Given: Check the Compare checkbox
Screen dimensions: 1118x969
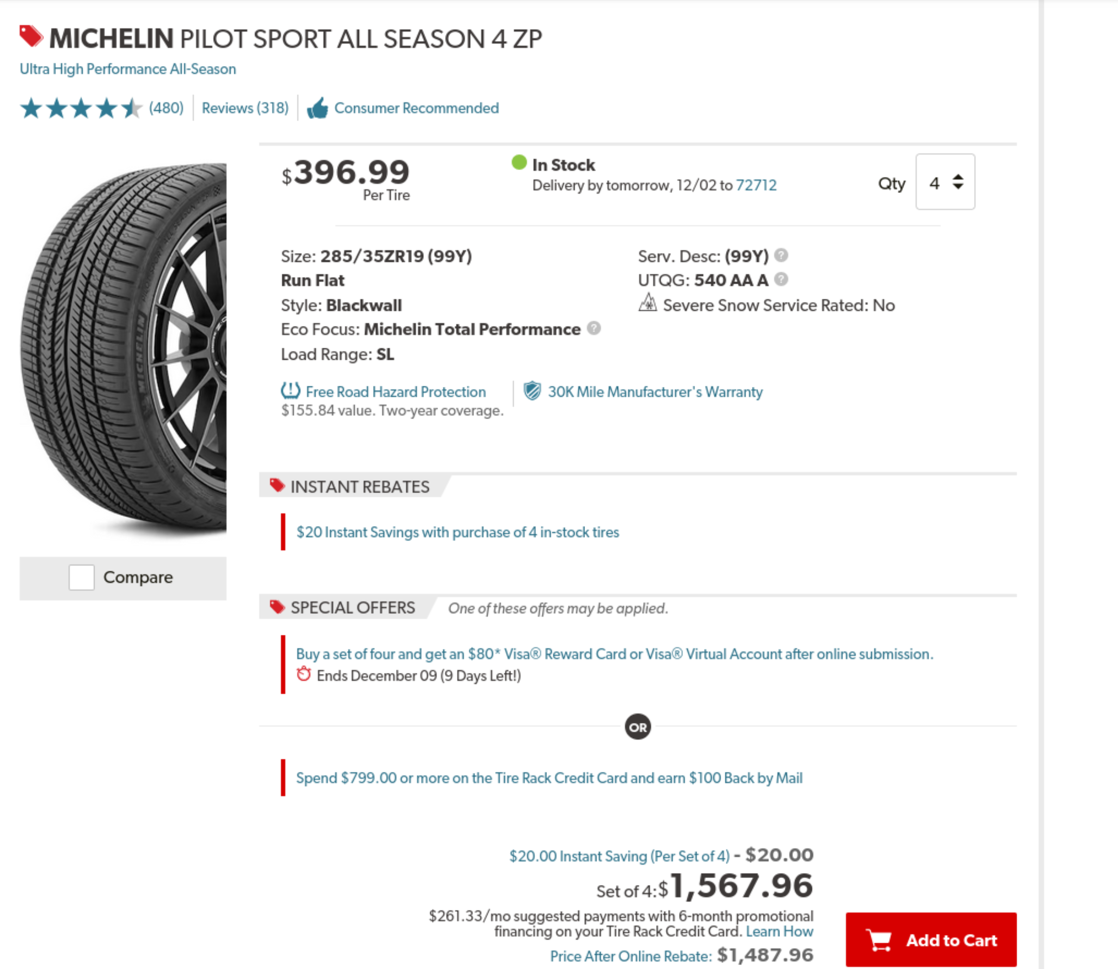Looking at the screenshot, I should click(x=82, y=578).
